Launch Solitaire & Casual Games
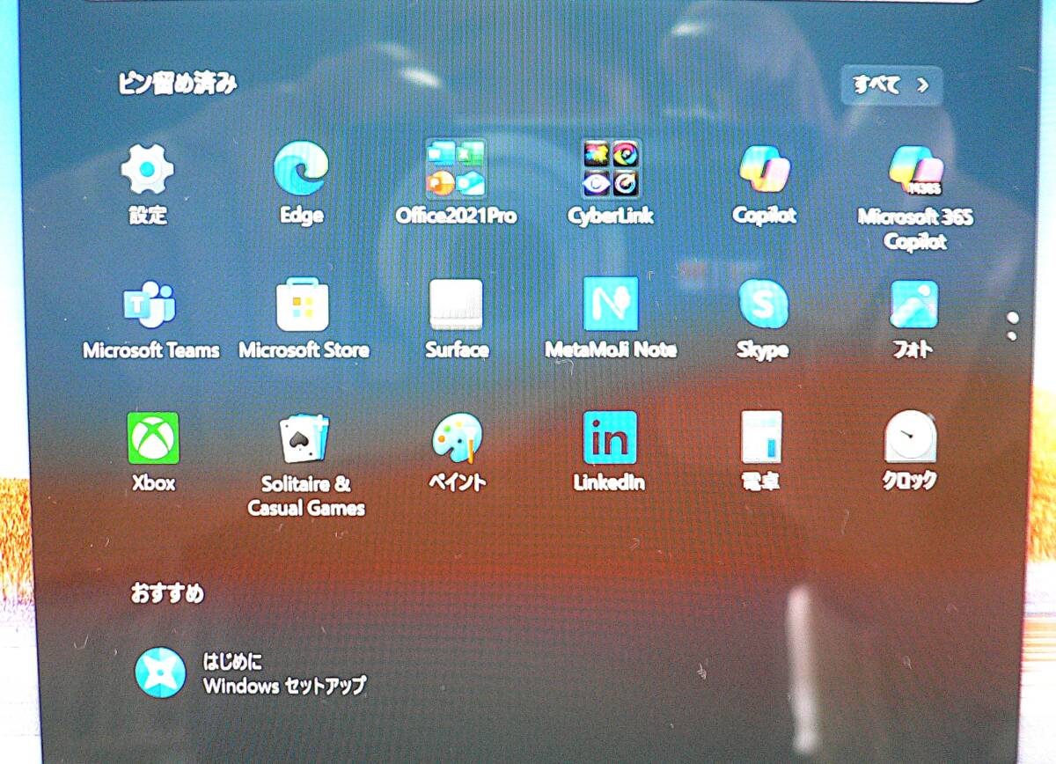The image size is (1056, 764). (x=304, y=440)
